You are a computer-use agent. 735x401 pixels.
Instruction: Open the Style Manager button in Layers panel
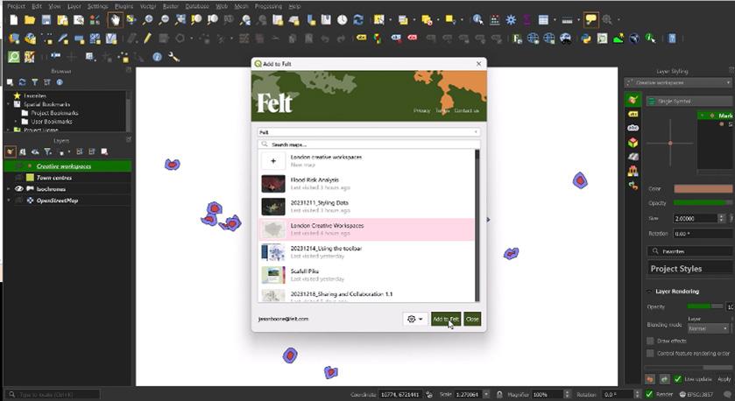tap(10, 151)
